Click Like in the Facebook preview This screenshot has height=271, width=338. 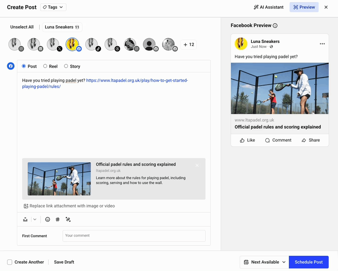point(248,140)
